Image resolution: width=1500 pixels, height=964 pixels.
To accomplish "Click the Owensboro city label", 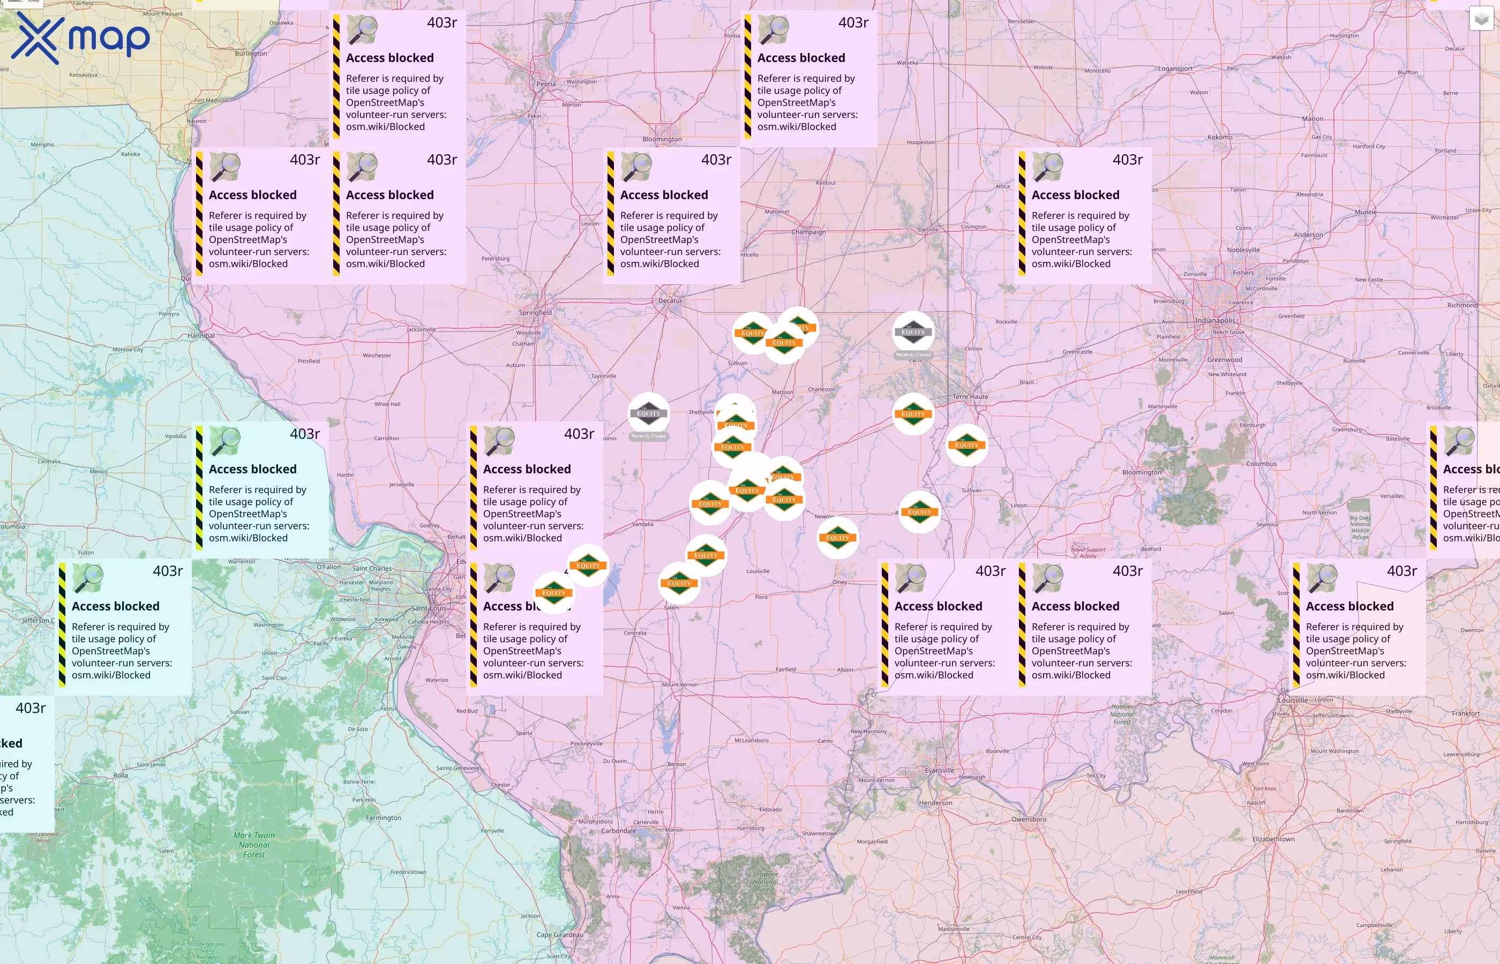I will click(x=1029, y=819).
